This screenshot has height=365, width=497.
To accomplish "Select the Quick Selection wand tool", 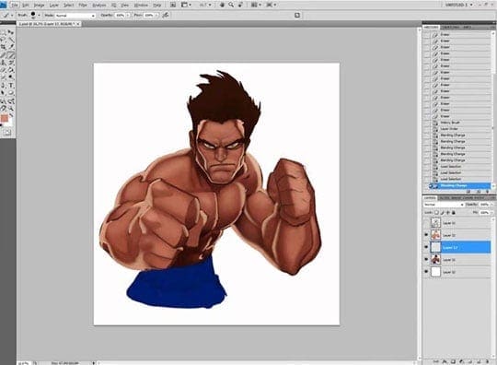I will tap(11, 39).
